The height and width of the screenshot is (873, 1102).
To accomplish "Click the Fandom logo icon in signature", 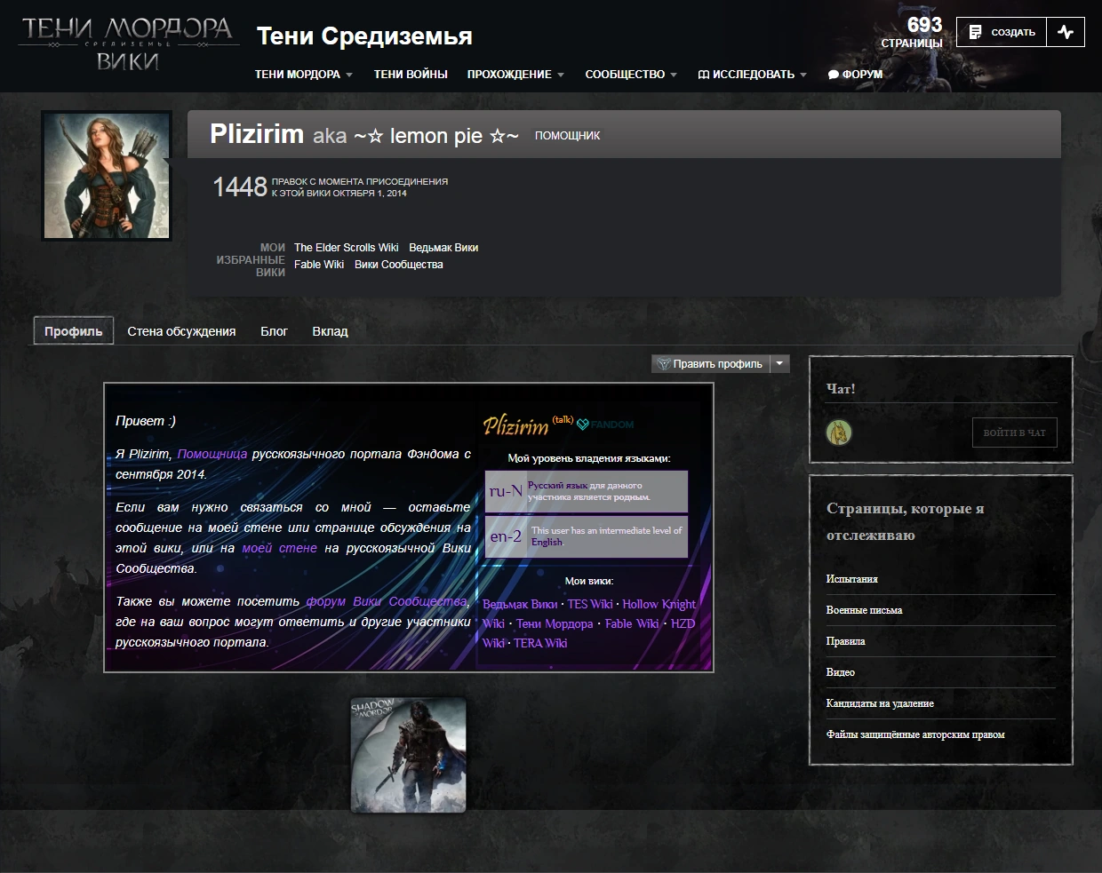I will tap(605, 425).
